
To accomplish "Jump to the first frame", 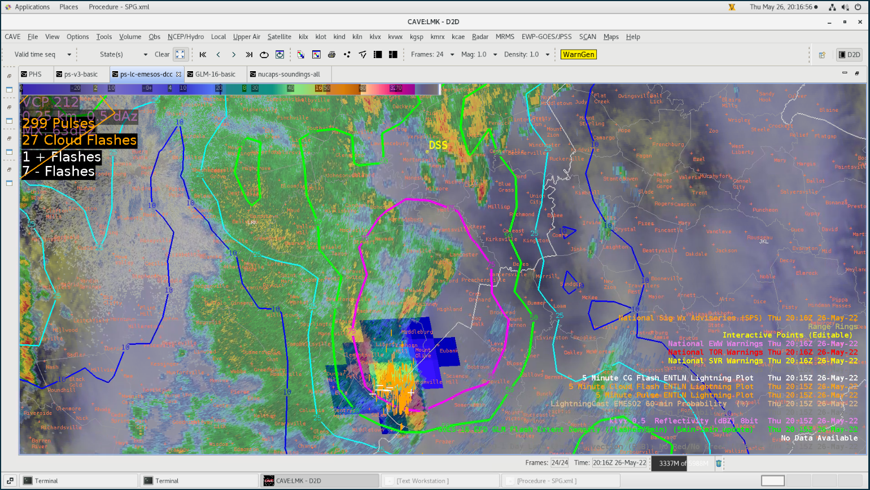I will coord(203,55).
